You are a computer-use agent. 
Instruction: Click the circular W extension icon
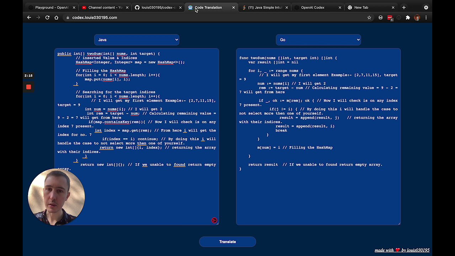pyautogui.click(x=380, y=17)
